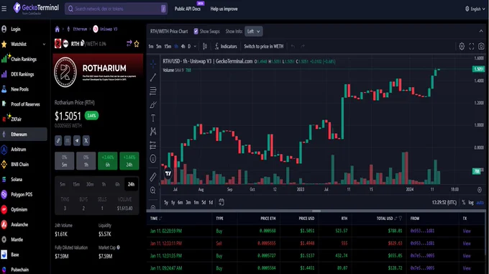
Task: Click the link icon under price
Action: pyautogui.click(x=58, y=140)
